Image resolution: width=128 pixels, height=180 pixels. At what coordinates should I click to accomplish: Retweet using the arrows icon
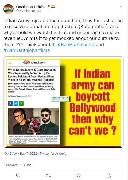tap(48, 175)
